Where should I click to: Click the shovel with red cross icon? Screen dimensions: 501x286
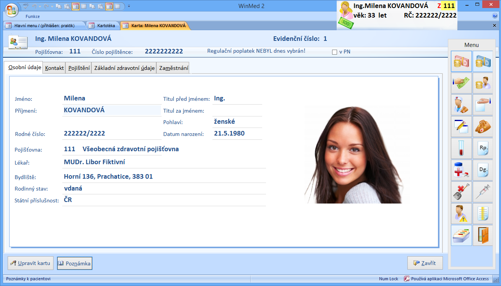pyautogui.click(x=461, y=192)
